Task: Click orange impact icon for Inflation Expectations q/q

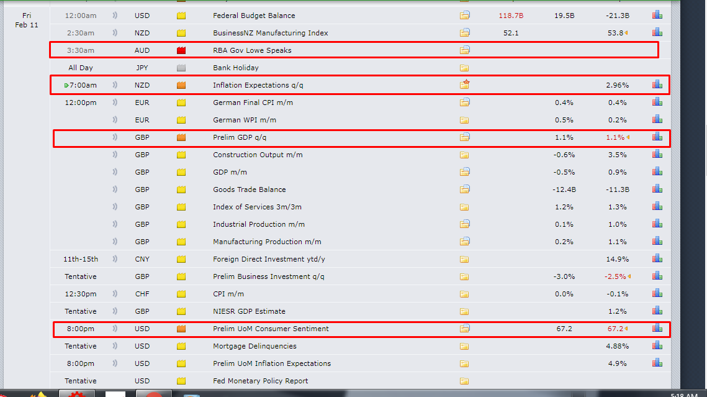Action: coord(181,85)
